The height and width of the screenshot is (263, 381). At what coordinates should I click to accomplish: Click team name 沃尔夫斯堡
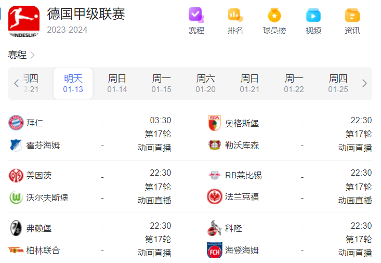[47, 198]
